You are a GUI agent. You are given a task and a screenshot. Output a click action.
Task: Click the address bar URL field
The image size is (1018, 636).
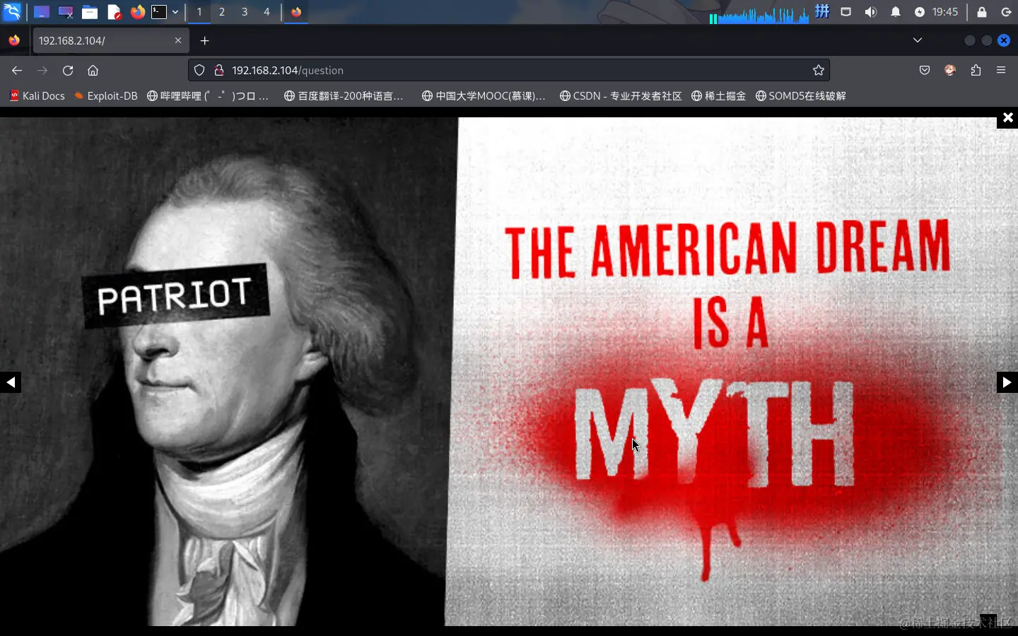pyautogui.click(x=509, y=71)
